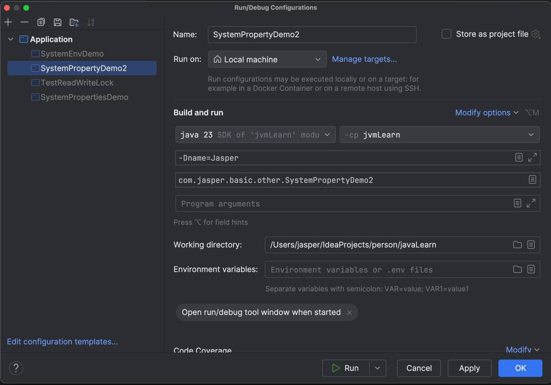Open the Run on Local machine dropdown
This screenshot has height=385, width=551.
pos(267,59)
